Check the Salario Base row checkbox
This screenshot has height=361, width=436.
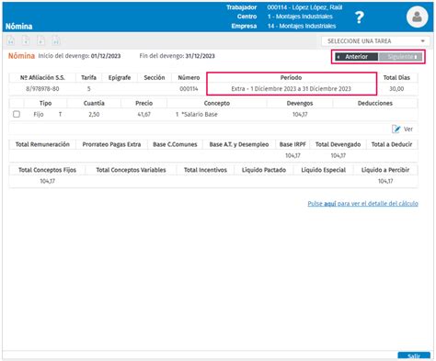17,114
